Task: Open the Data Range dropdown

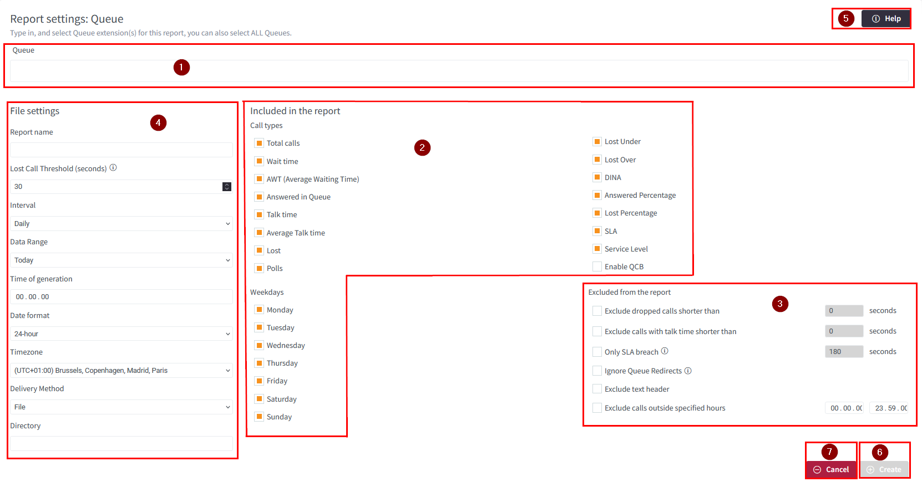Action: click(121, 260)
